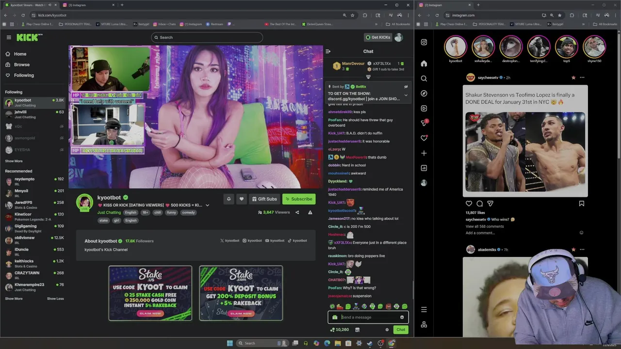Open Restream bookmark in bookmarks bar
621x349 pixels.
point(214,24)
